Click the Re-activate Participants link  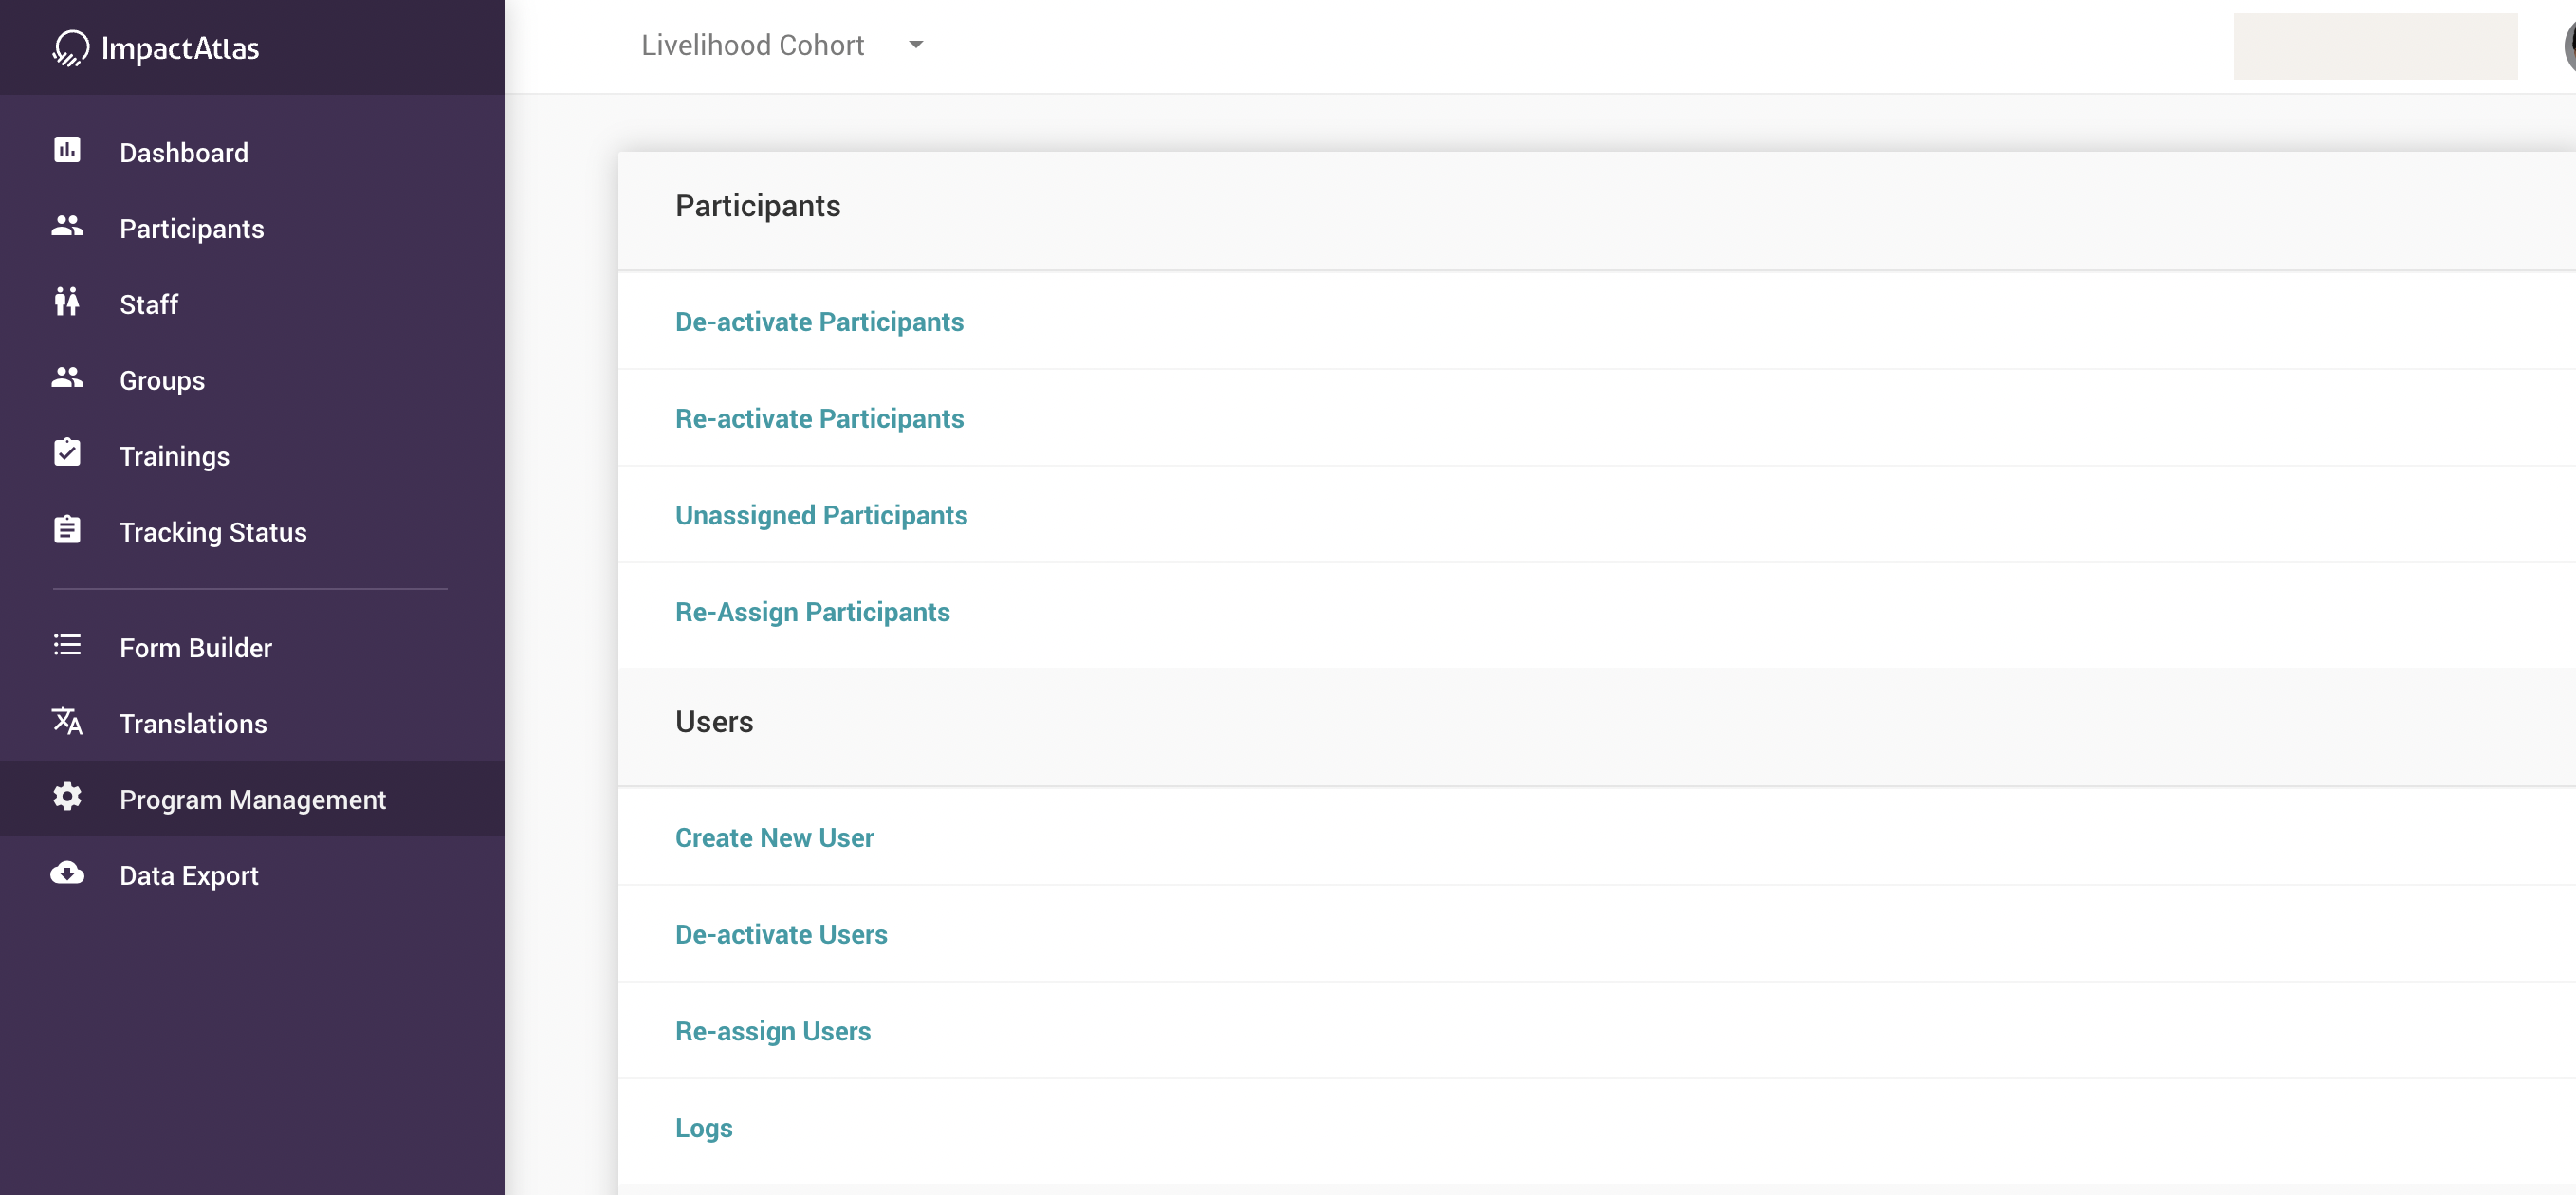point(819,418)
